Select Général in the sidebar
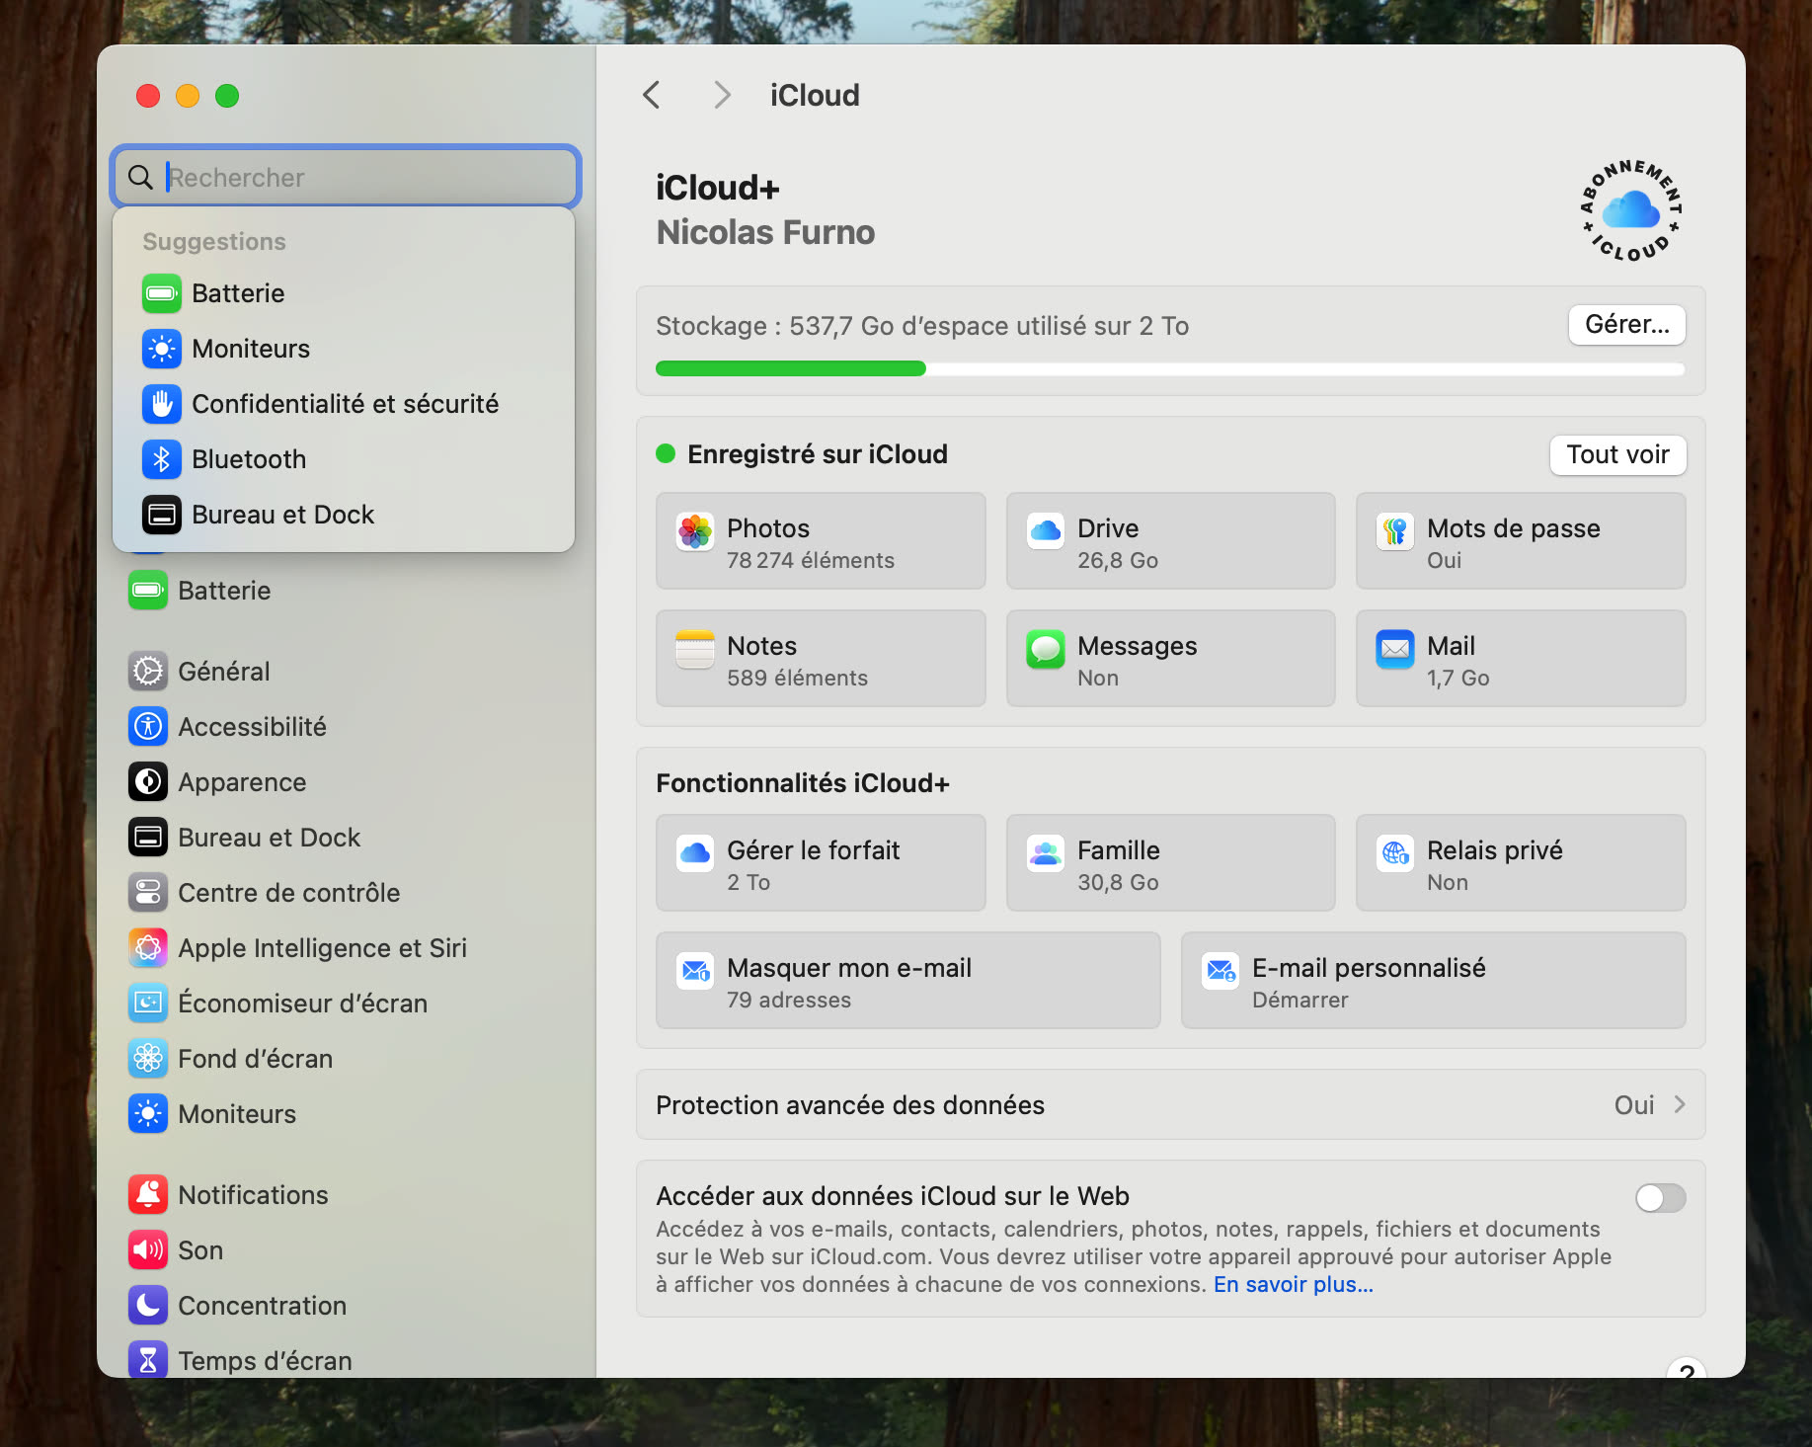 pyautogui.click(x=223, y=671)
